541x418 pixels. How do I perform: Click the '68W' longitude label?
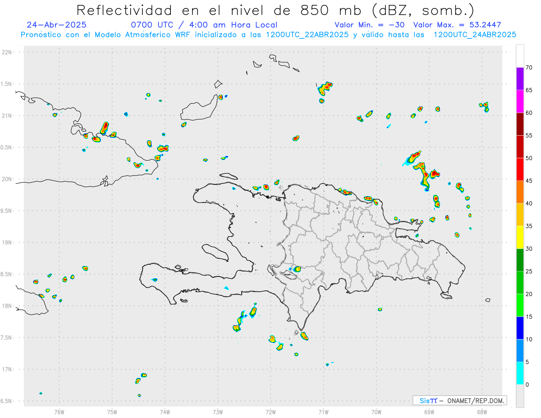[x=482, y=412]
